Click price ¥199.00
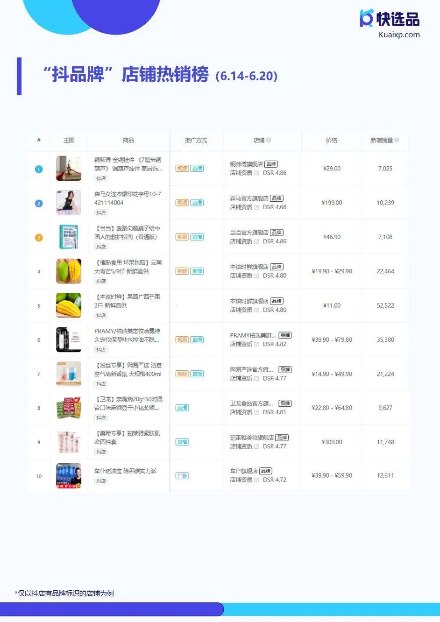 [x=332, y=203]
